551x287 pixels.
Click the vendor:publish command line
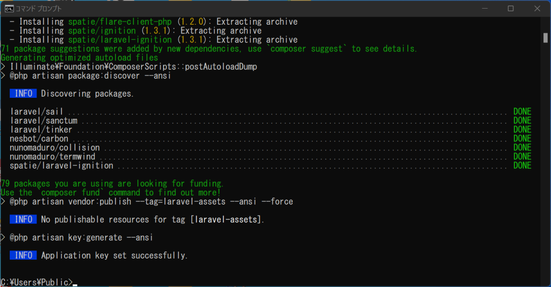pos(151,202)
